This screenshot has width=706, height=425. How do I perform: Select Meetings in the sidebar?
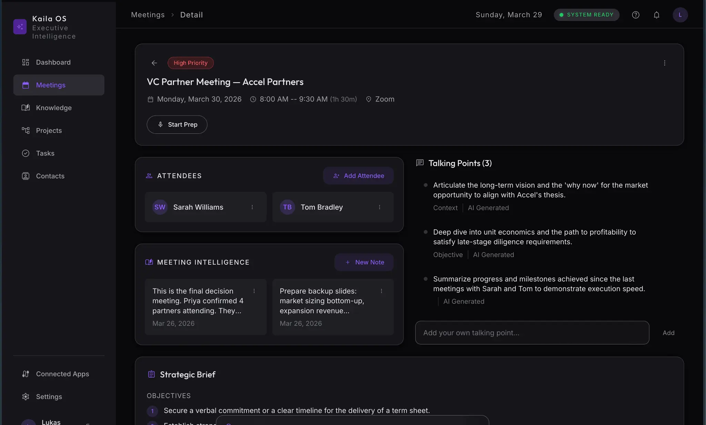pos(59,85)
